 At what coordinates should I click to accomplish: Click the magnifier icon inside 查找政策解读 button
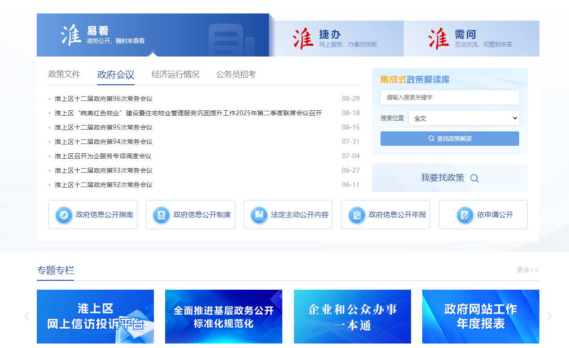pos(431,139)
